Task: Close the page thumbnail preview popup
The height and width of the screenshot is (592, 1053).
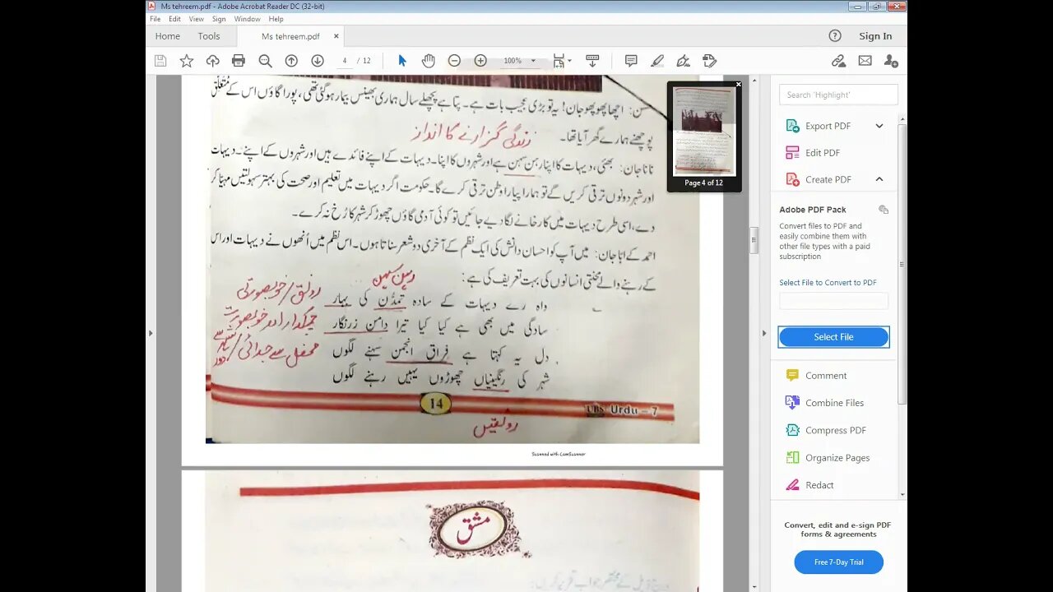Action: coord(738,84)
